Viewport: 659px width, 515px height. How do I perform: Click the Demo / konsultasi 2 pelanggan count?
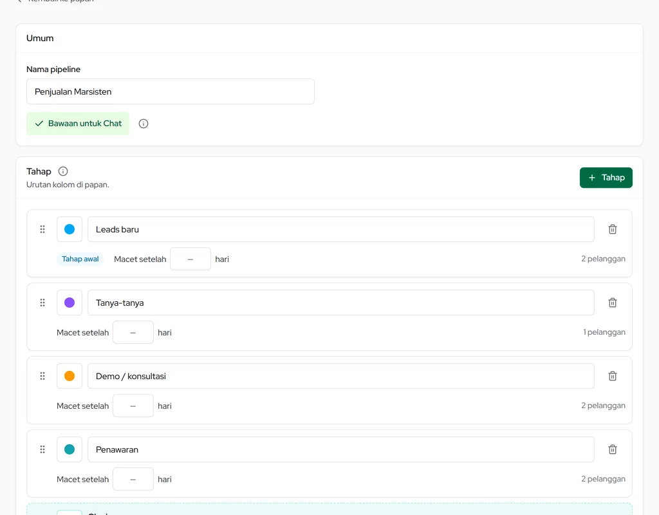pos(603,406)
